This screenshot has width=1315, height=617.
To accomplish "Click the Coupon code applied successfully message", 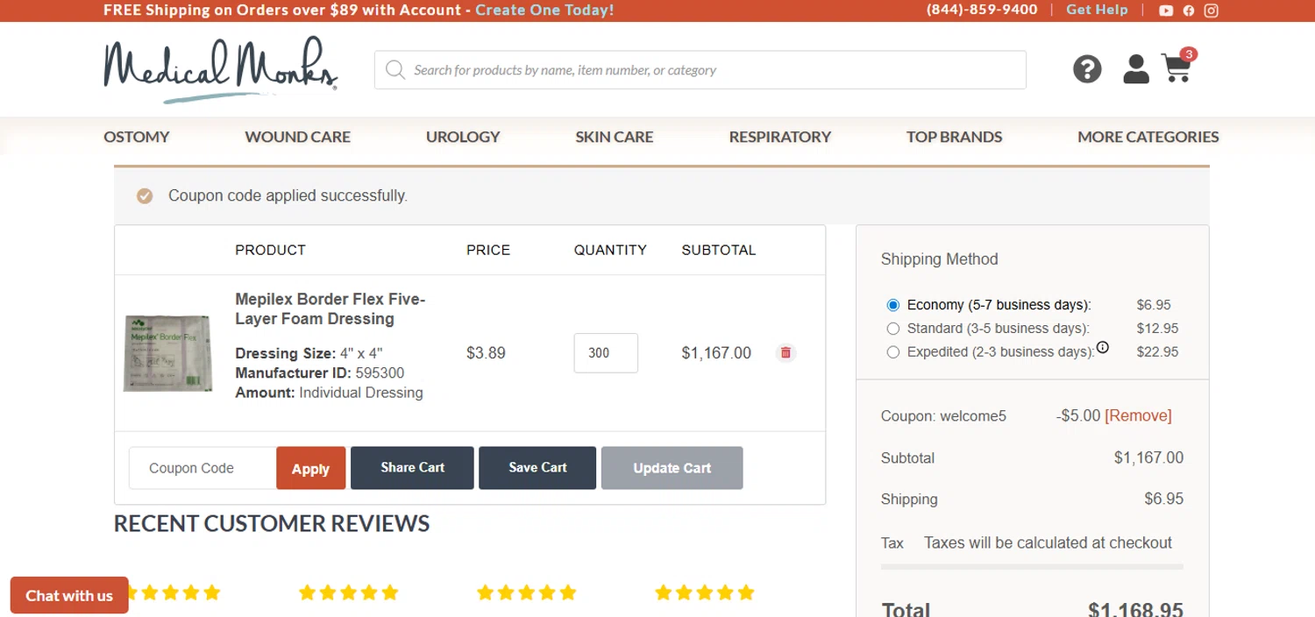I will (x=288, y=195).
